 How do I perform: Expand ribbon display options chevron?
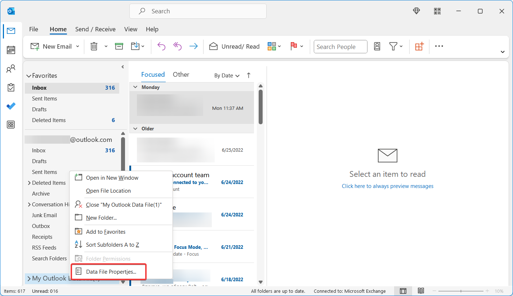pos(503,52)
